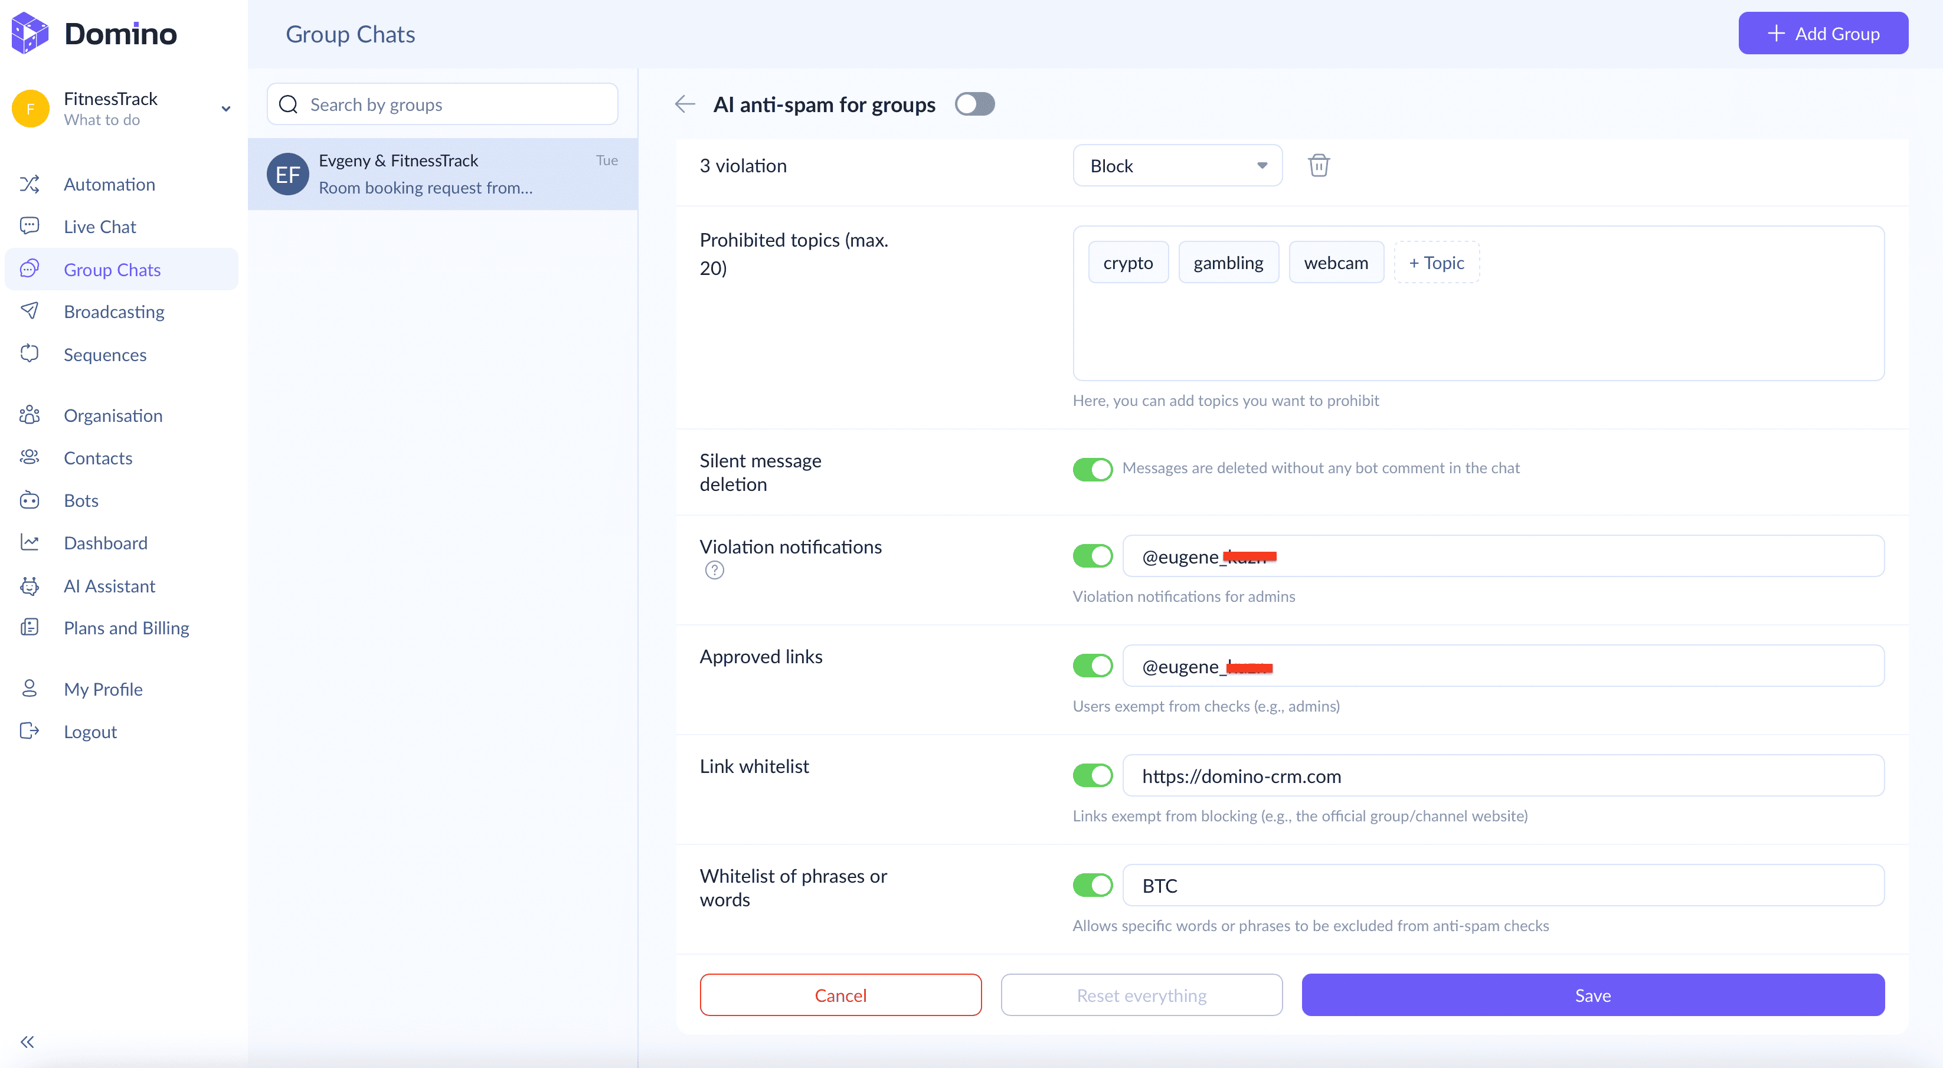Click Reset everything button
The width and height of the screenshot is (1943, 1068).
coord(1141,995)
